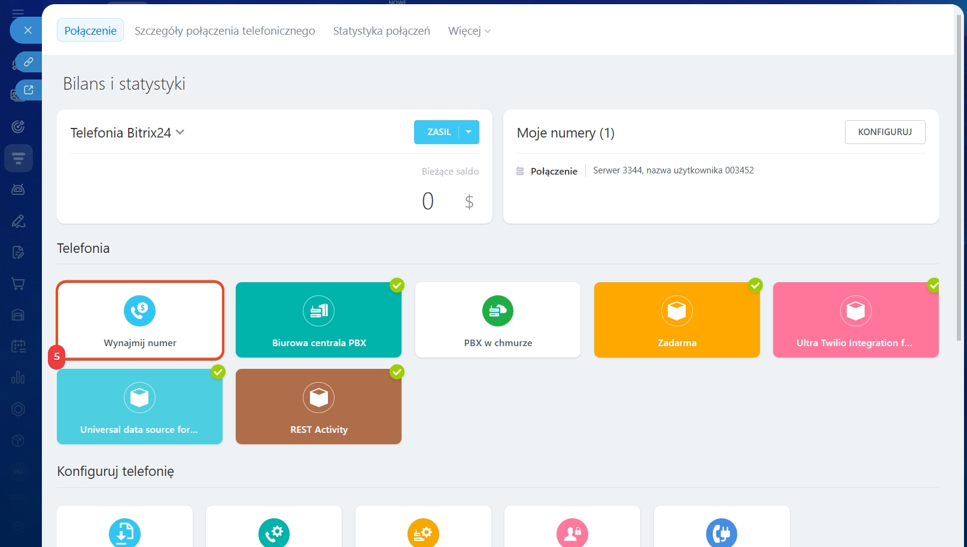Open the ZASIL button dropdown arrow
The width and height of the screenshot is (967, 547).
[x=469, y=132]
